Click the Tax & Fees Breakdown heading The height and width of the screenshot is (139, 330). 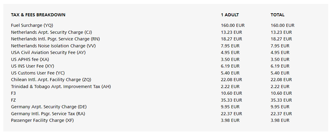[x=38, y=15]
